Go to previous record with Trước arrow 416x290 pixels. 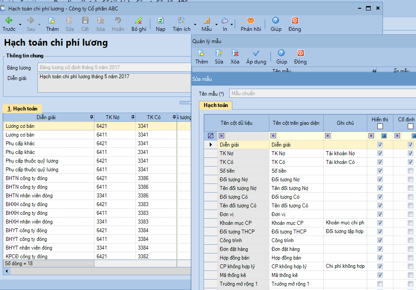[9, 20]
